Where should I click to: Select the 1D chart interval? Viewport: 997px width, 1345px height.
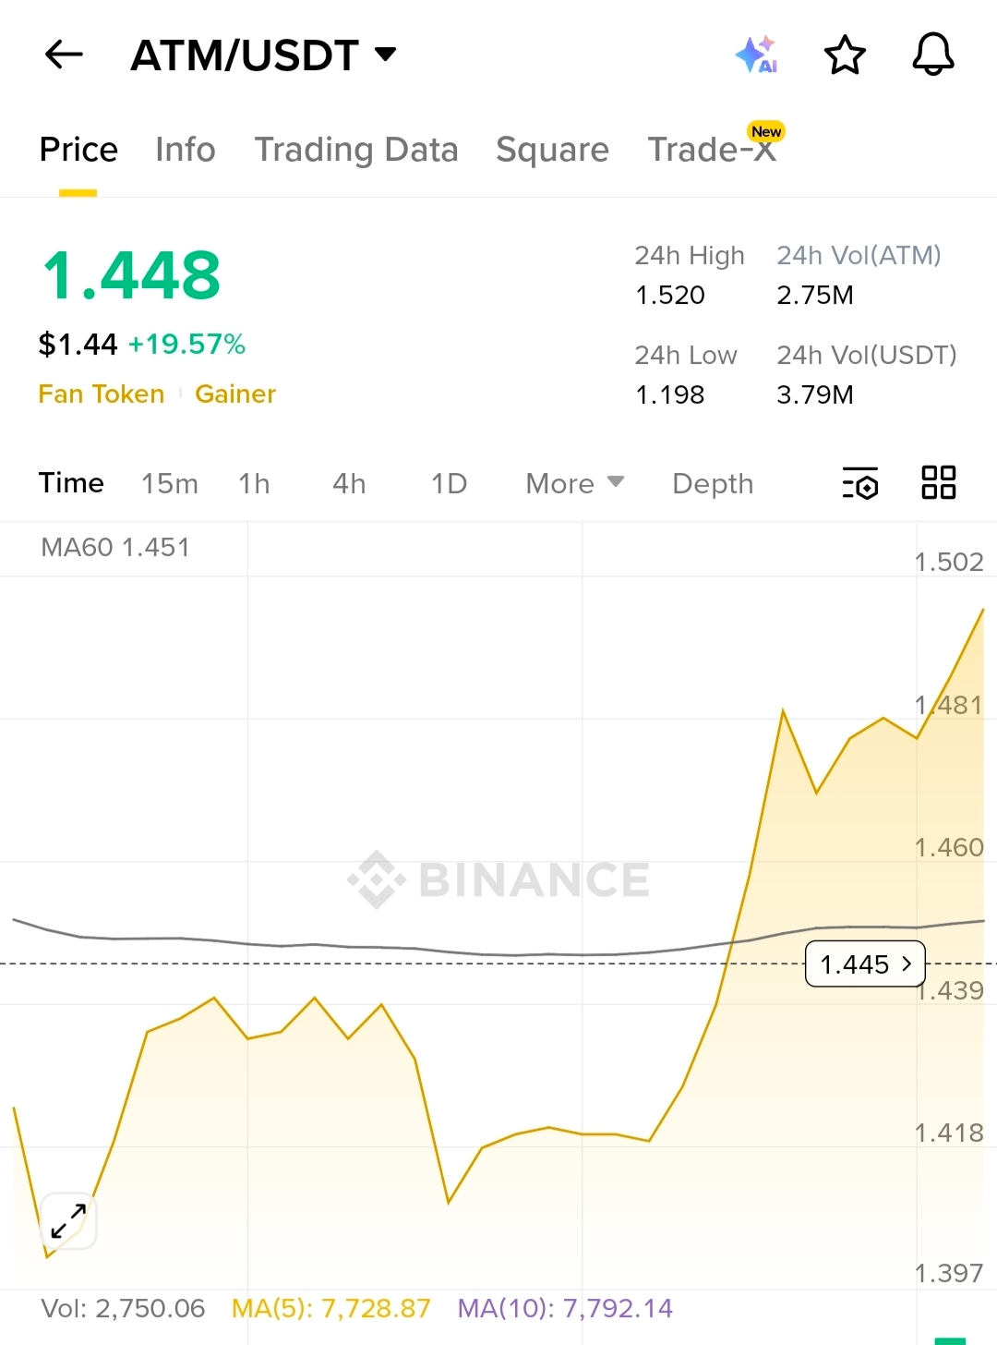[450, 483]
